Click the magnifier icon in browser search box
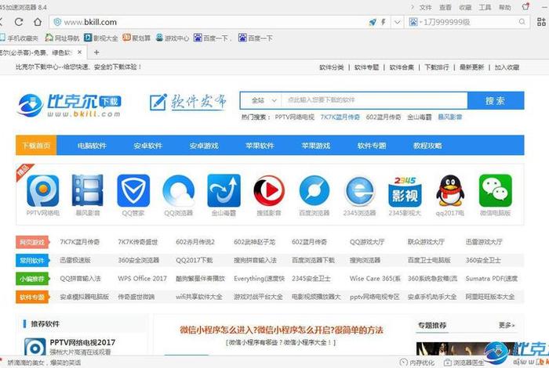 pyautogui.click(x=522, y=22)
